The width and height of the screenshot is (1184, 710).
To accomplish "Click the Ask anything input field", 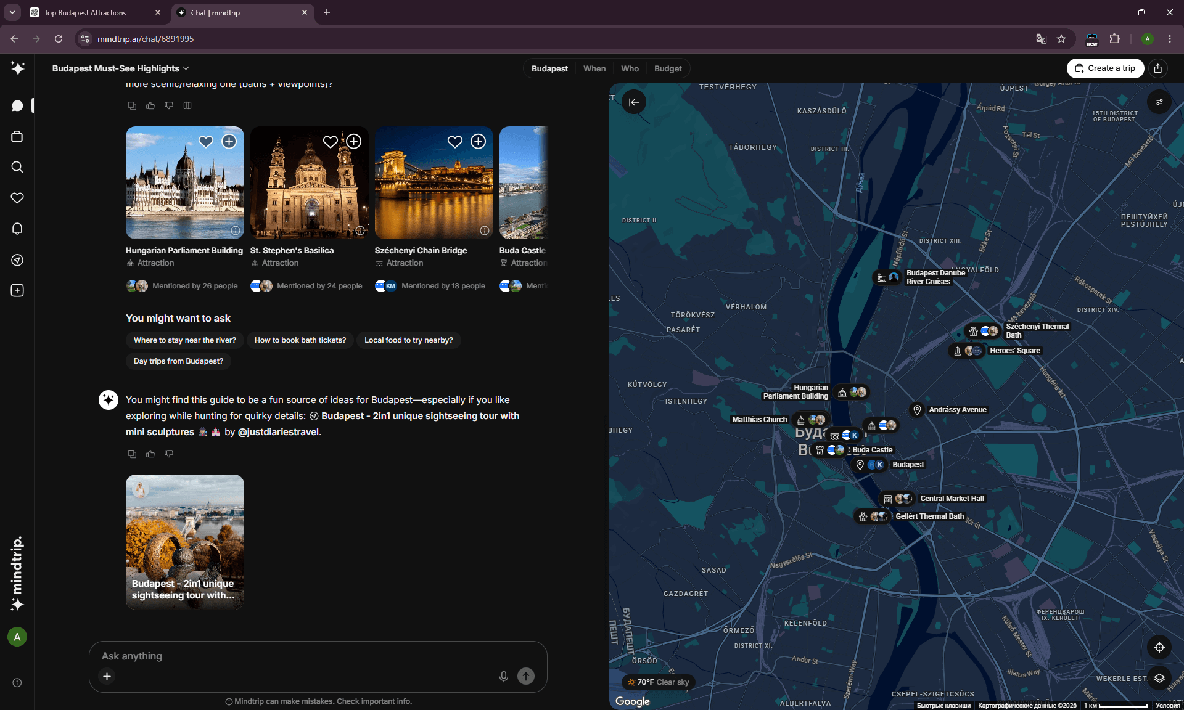I will click(x=318, y=656).
